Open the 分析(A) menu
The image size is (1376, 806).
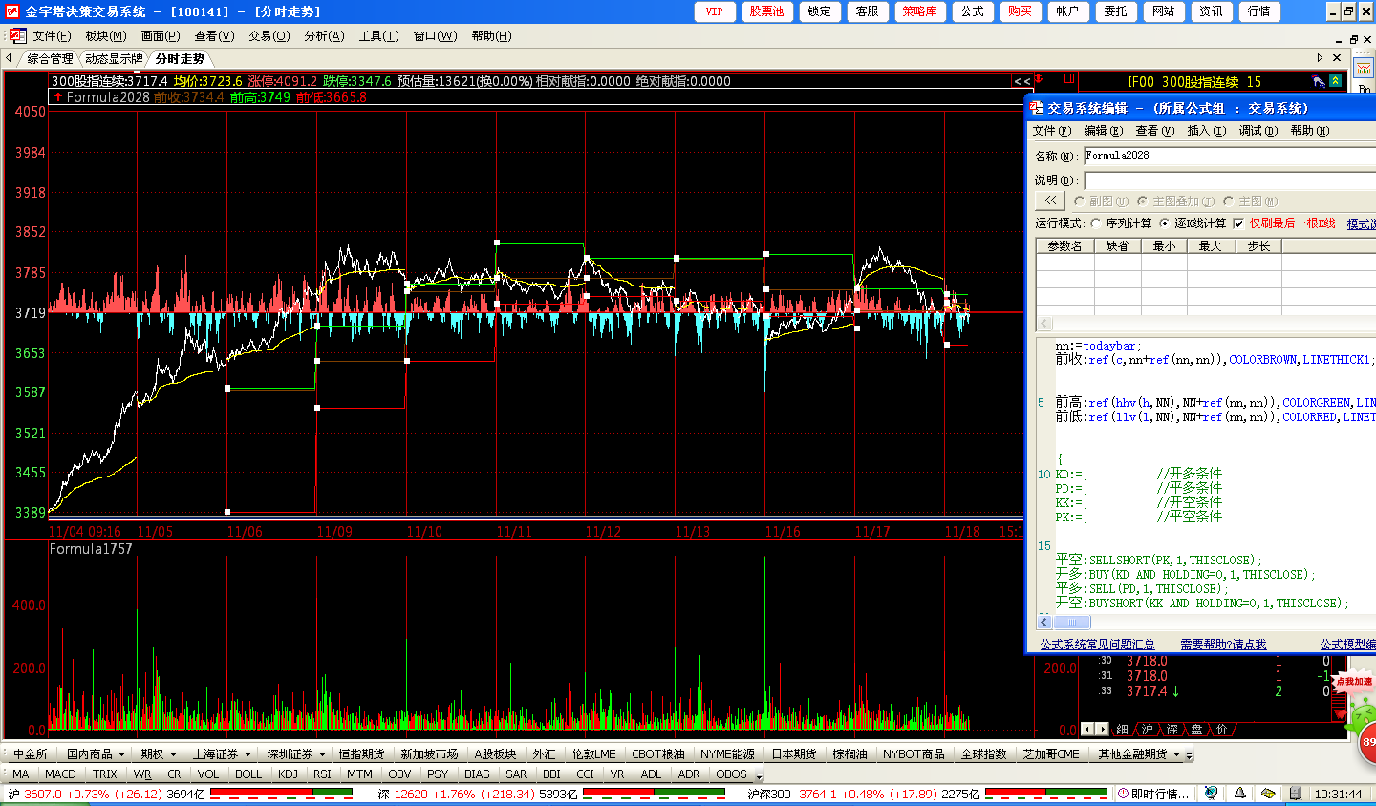pos(324,36)
